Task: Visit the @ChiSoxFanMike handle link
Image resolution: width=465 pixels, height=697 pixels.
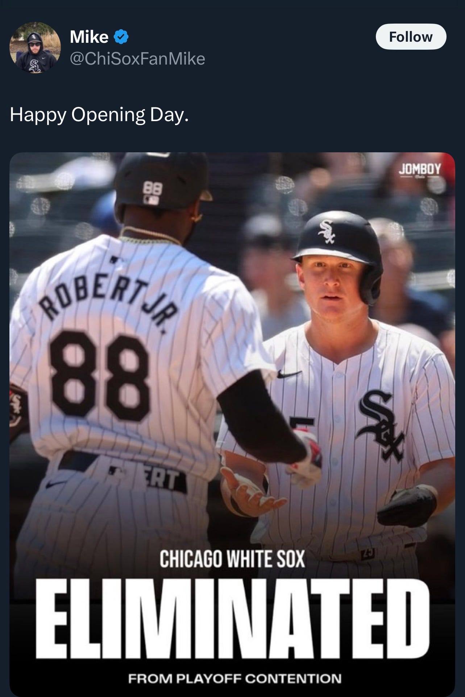Action: click(x=137, y=58)
